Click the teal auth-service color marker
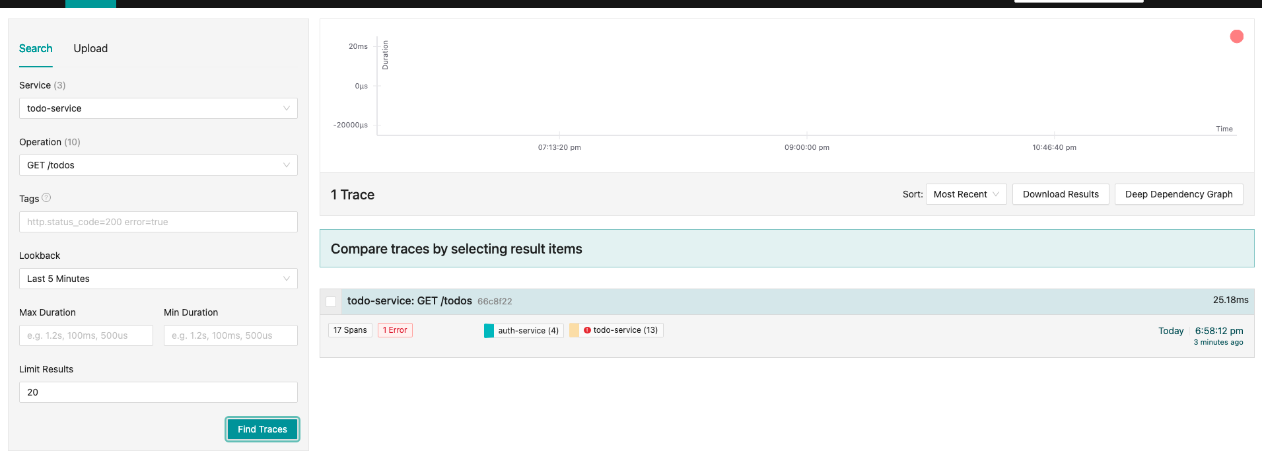Viewport: 1262px width, 451px height. click(489, 331)
